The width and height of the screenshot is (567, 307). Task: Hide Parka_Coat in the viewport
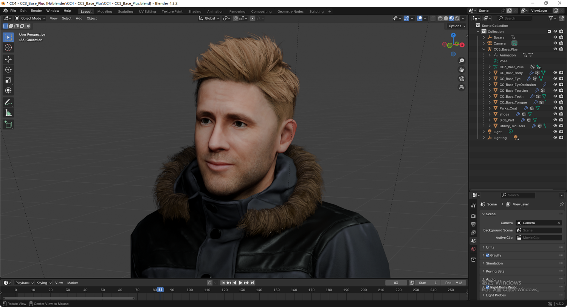pos(555,108)
